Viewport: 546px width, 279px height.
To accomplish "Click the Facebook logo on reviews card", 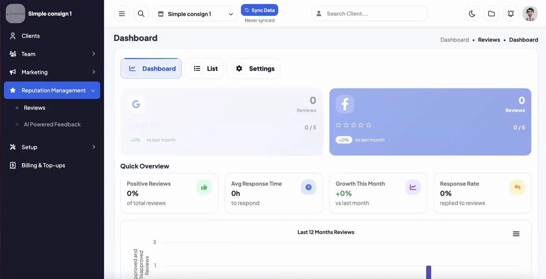I will (345, 104).
